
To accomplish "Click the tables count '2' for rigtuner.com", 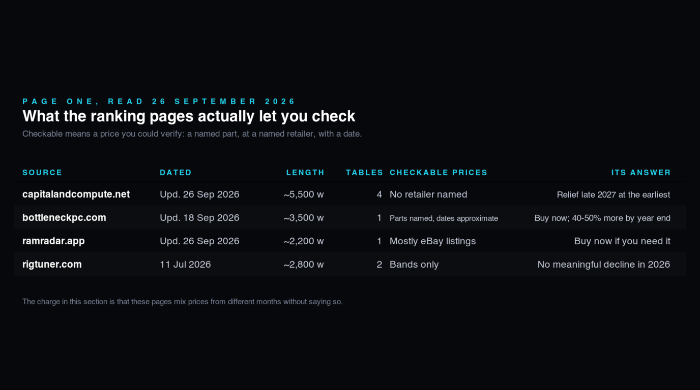I will tap(379, 265).
